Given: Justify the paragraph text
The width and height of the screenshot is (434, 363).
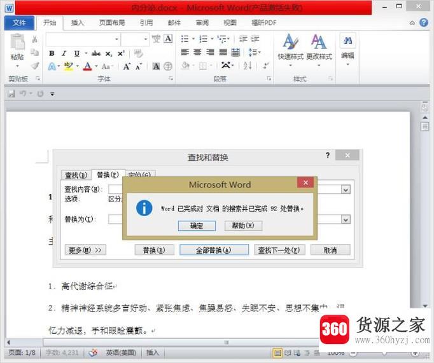Looking at the screenshot, I should (x=223, y=52).
